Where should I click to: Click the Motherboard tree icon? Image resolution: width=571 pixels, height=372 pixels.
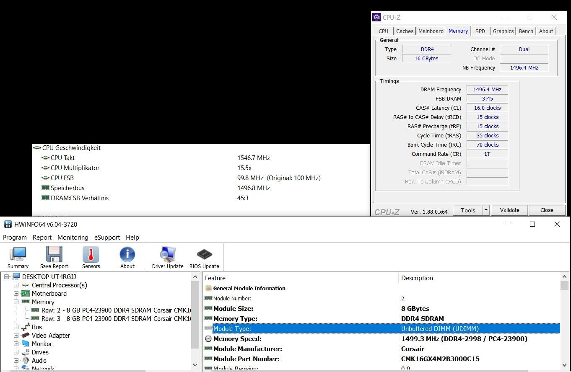(x=26, y=293)
